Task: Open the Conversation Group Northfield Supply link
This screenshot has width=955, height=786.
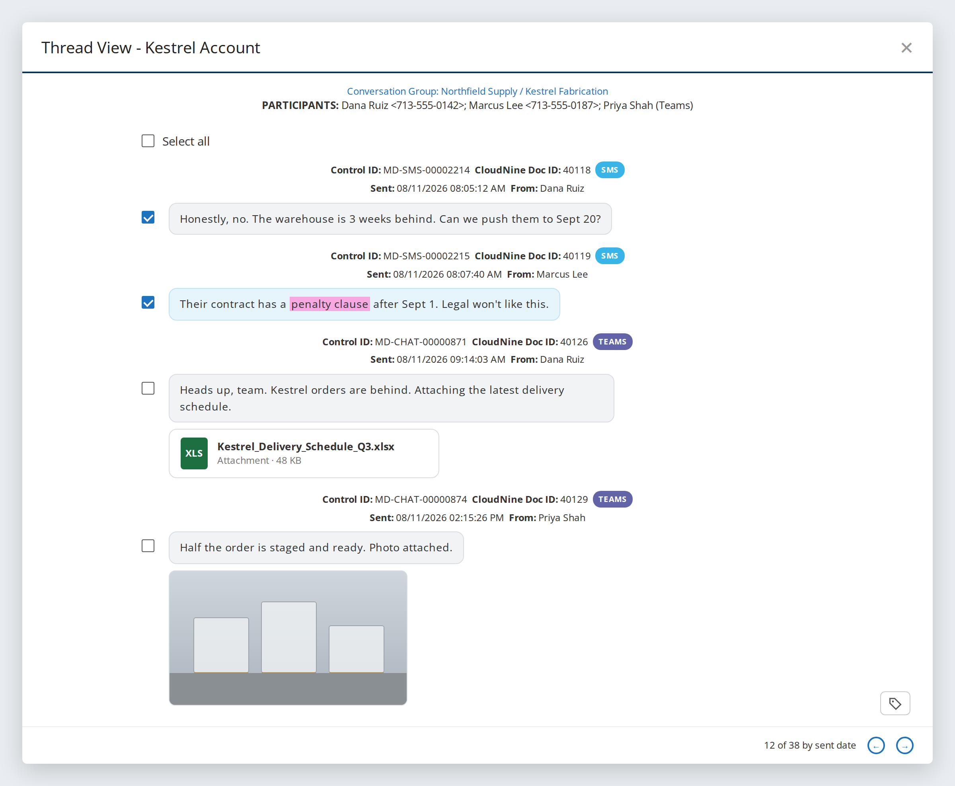Action: point(477,91)
